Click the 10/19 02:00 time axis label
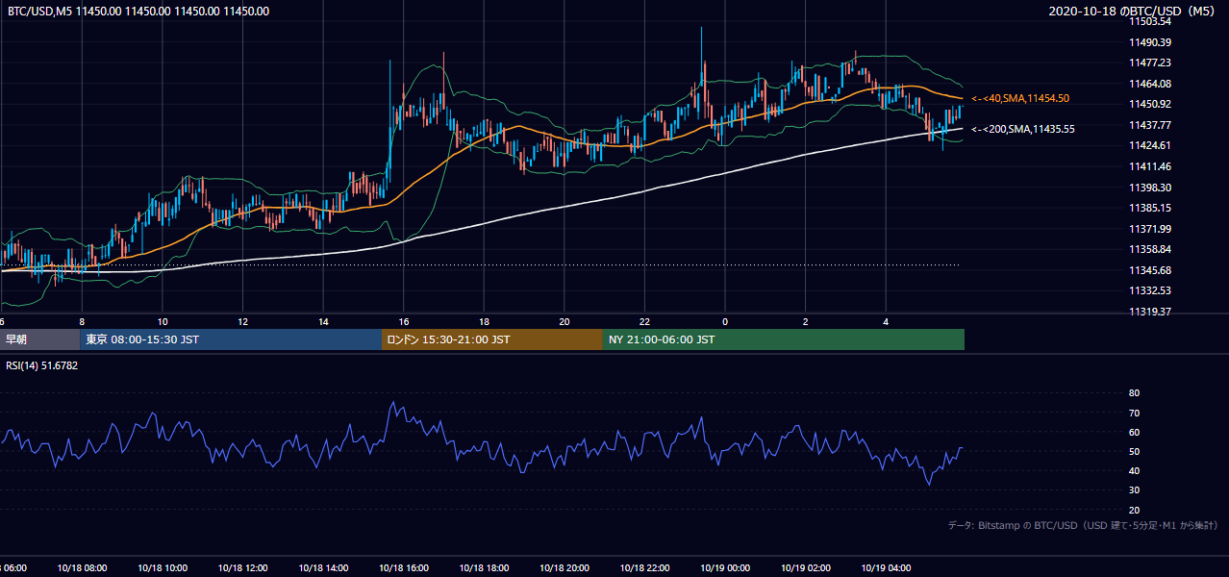1229x577 pixels. (805, 568)
